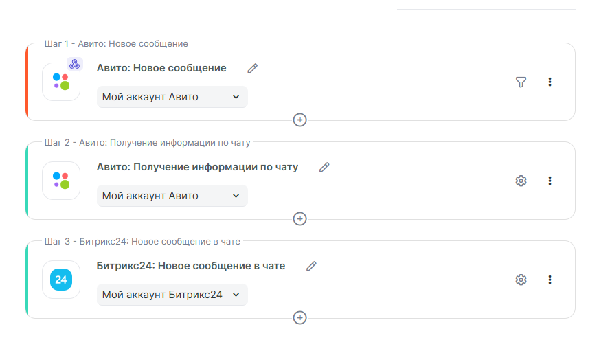Image resolution: width=599 pixels, height=351 pixels.
Task: Edit the name "Авито: Новое сообщение" via pencil icon
Action: coord(253,68)
